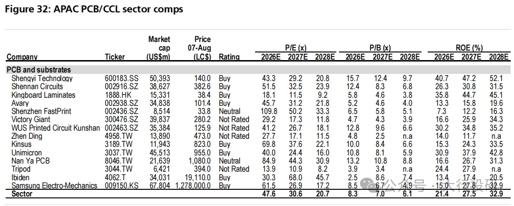Click the Figure 32 title text
514x206 pixels.
click(94, 9)
